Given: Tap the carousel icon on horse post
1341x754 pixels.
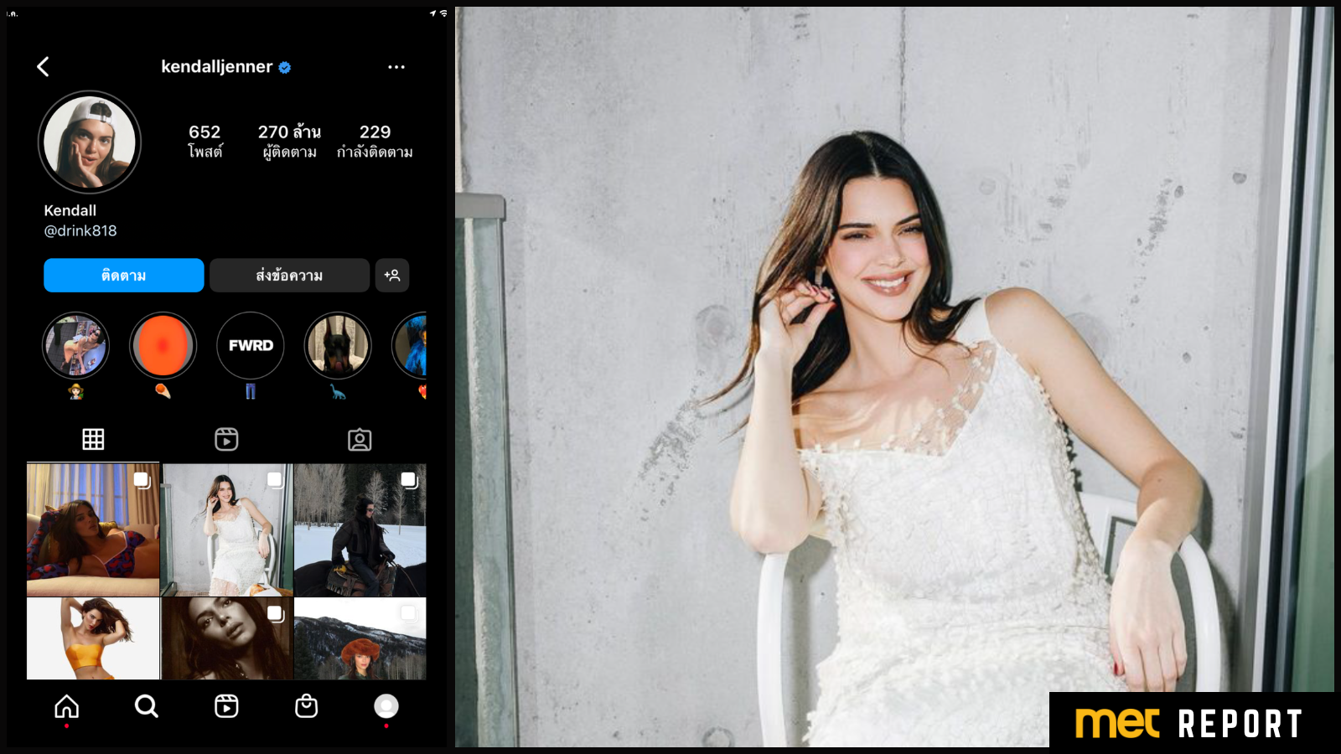Looking at the screenshot, I should (x=409, y=480).
